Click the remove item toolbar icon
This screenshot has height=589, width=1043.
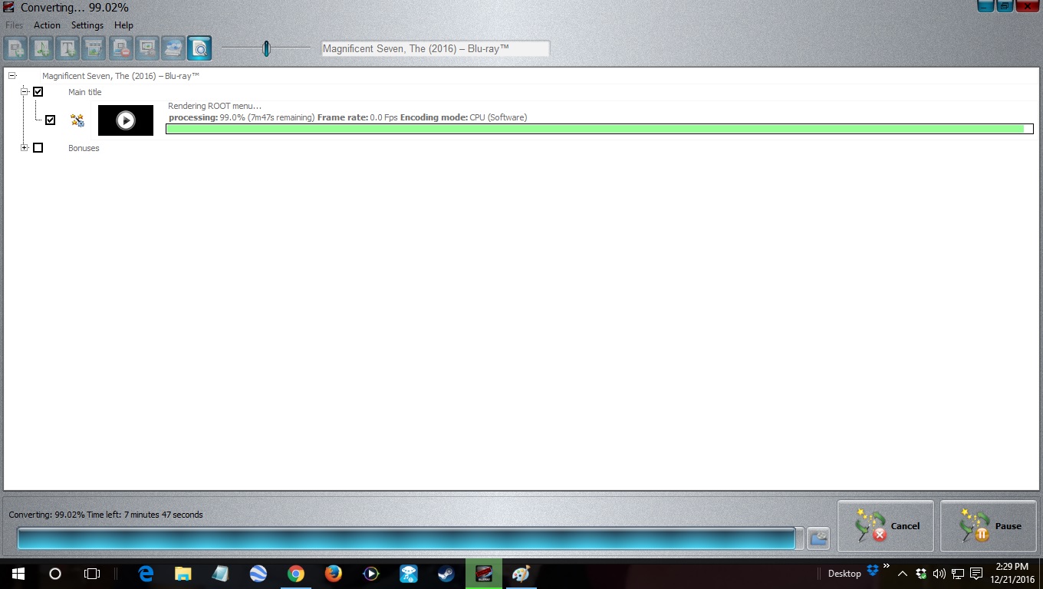coord(120,48)
